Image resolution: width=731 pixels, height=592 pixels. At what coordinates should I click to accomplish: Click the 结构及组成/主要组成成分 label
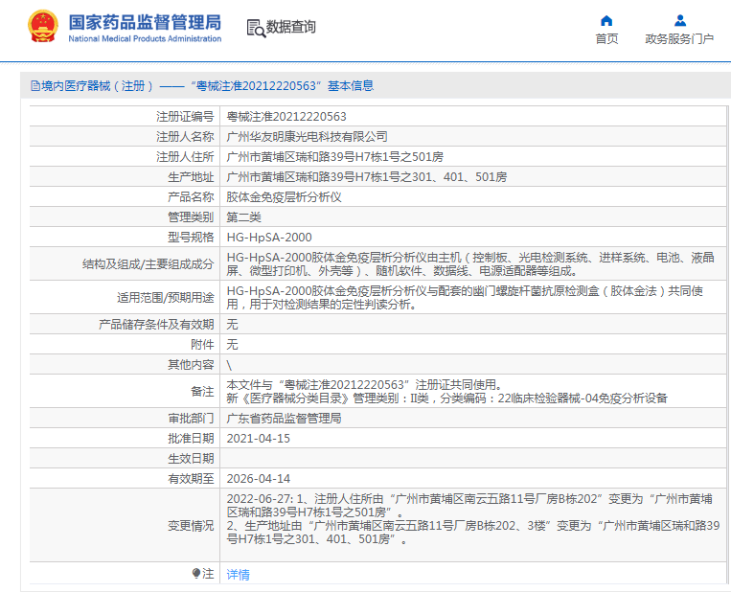tap(148, 264)
